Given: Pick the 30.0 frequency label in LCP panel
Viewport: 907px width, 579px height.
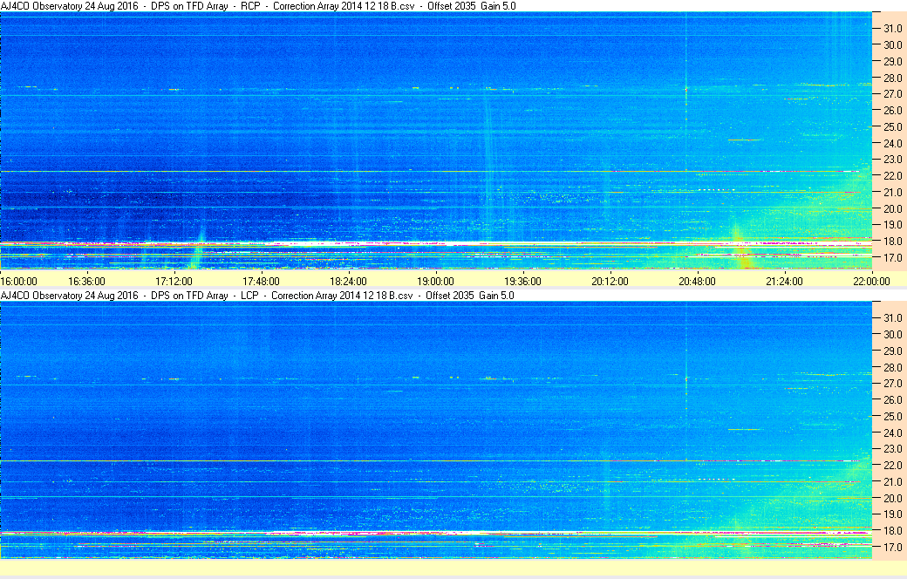Looking at the screenshot, I should (892, 334).
